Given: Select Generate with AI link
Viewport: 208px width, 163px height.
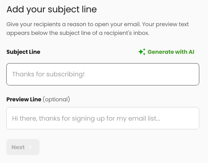Looking at the screenshot, I should point(166,52).
